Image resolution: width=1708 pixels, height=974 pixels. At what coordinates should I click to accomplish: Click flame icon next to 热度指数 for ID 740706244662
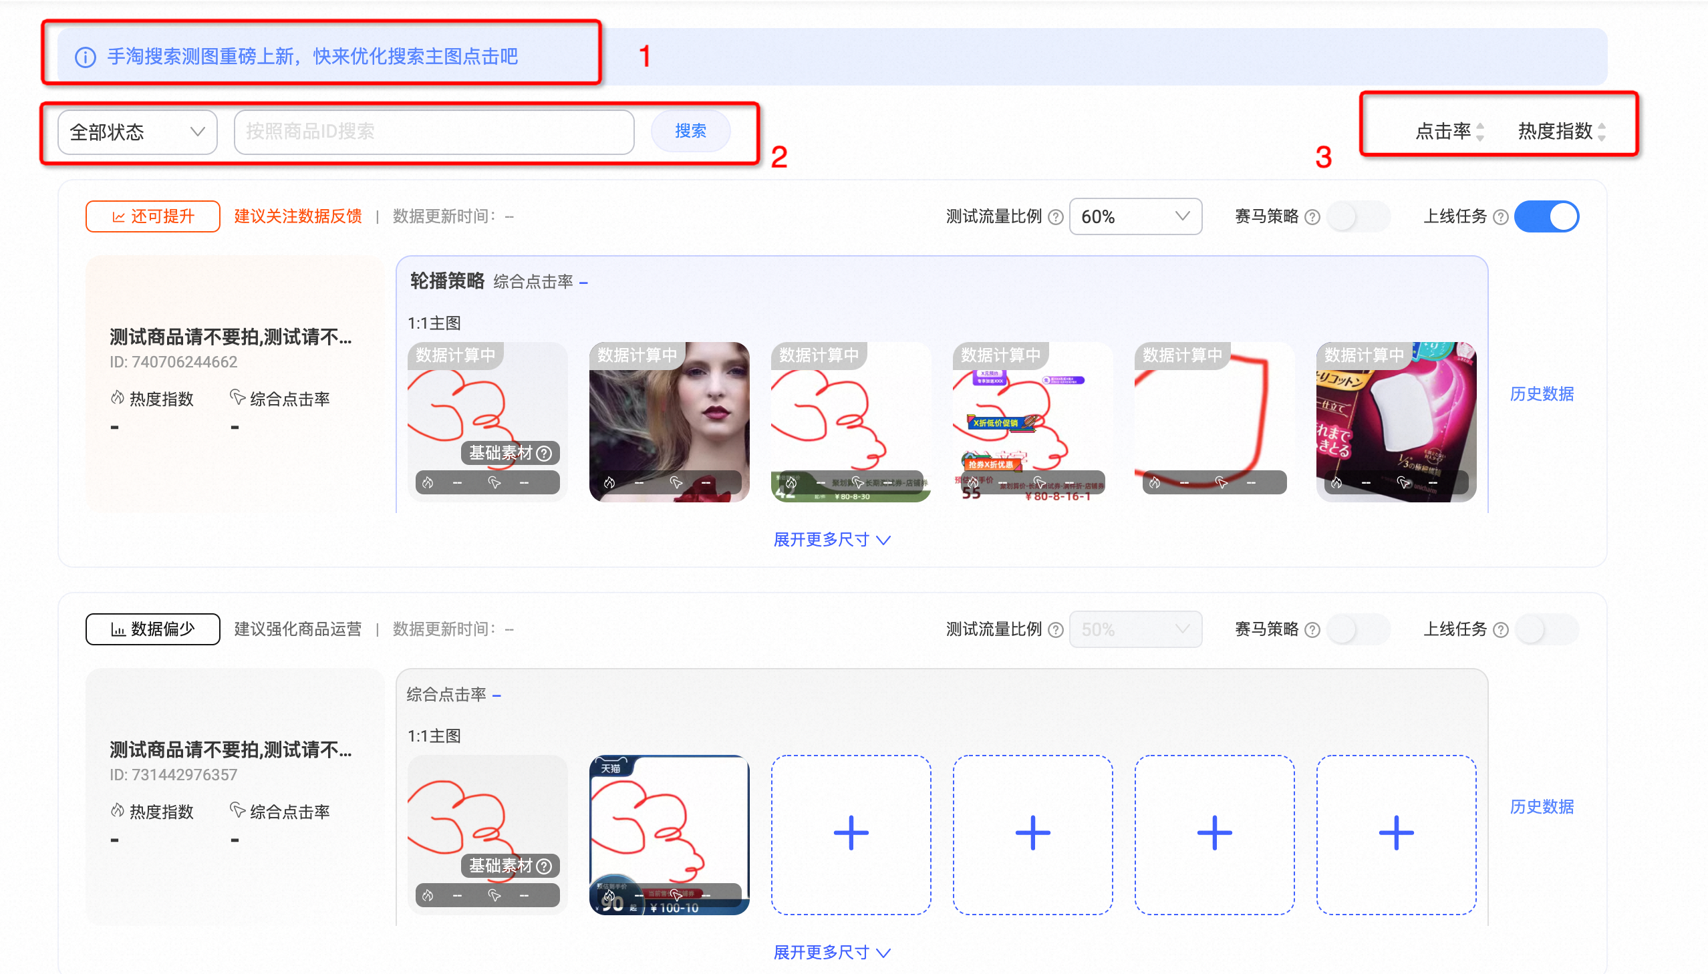click(117, 398)
